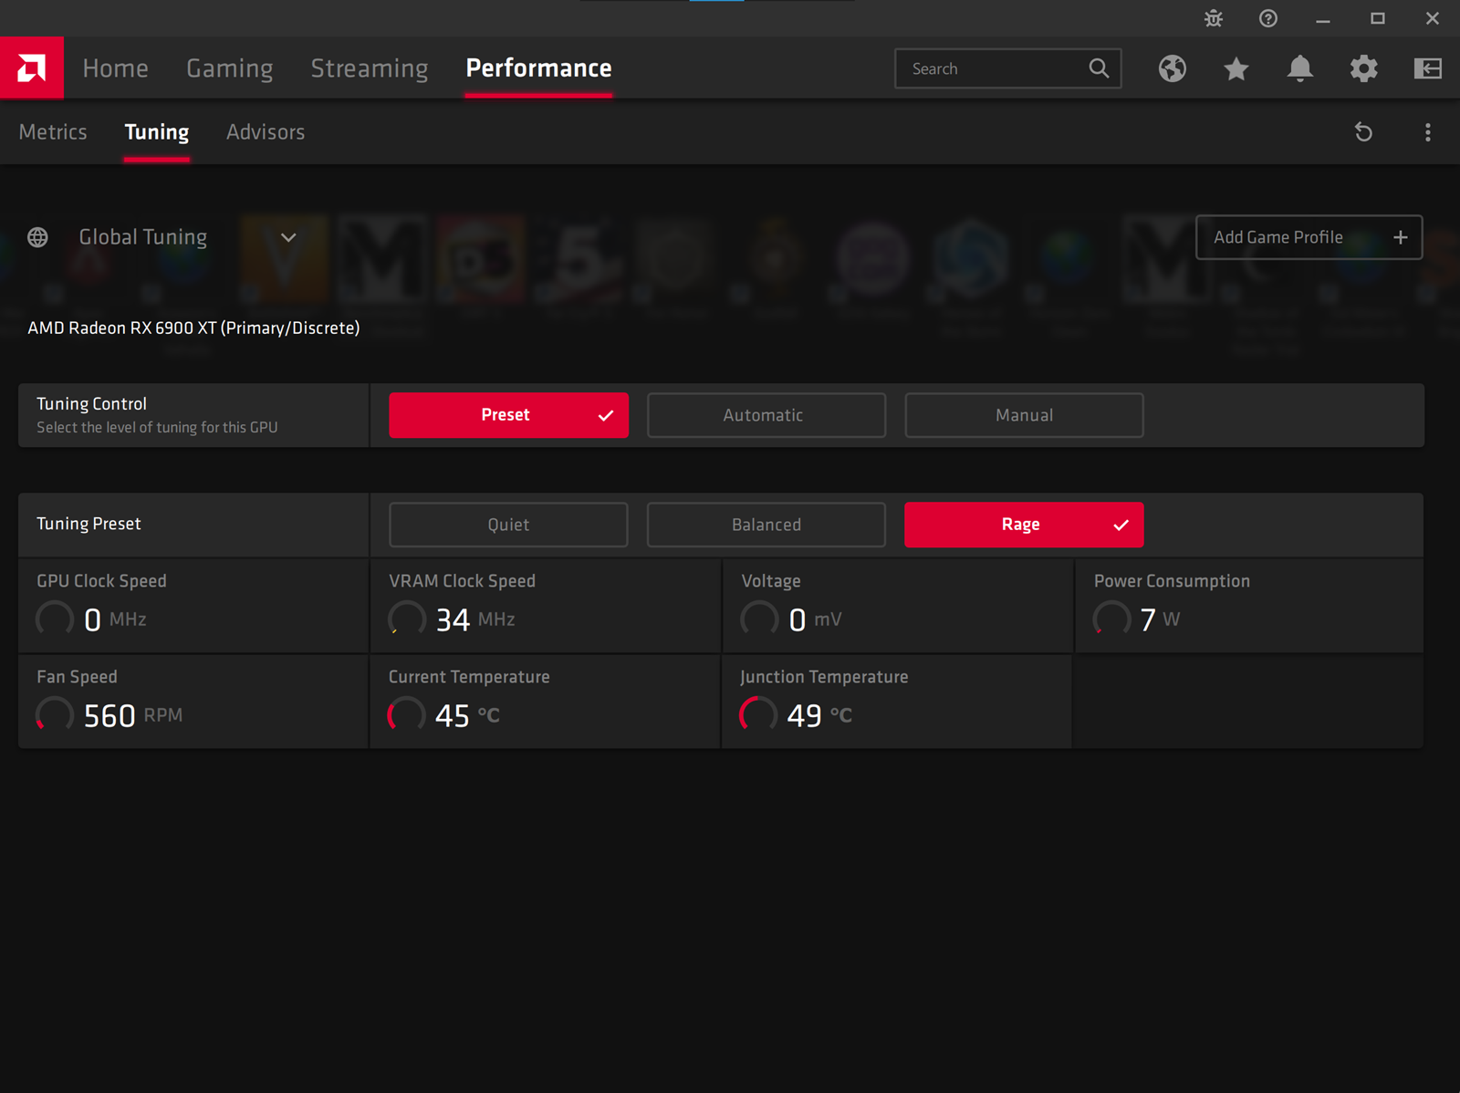Go to the Home tab
Screen dimensions: 1460x1093
click(115, 68)
